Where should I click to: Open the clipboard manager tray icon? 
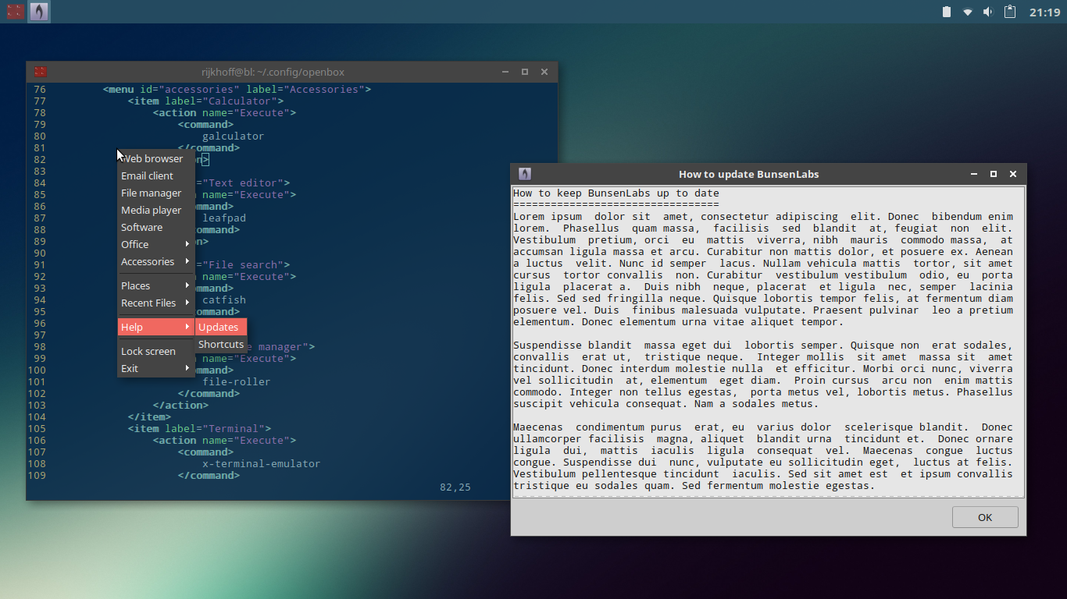pos(1009,12)
